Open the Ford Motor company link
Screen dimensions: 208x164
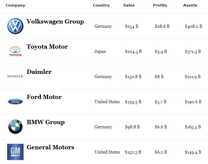coord(44,97)
